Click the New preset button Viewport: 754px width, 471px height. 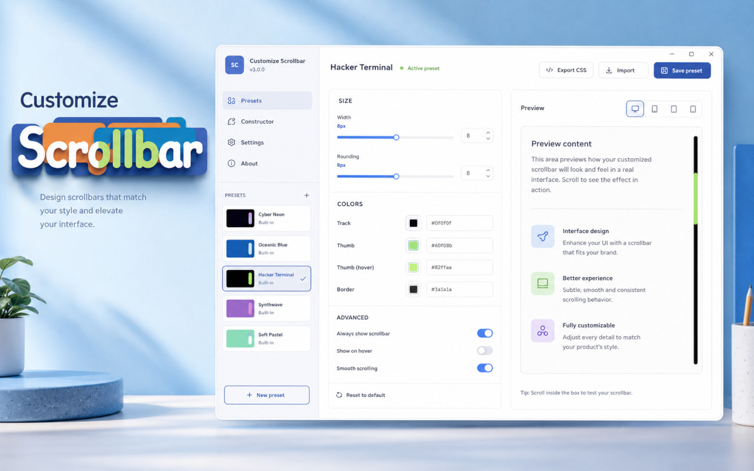click(x=267, y=395)
